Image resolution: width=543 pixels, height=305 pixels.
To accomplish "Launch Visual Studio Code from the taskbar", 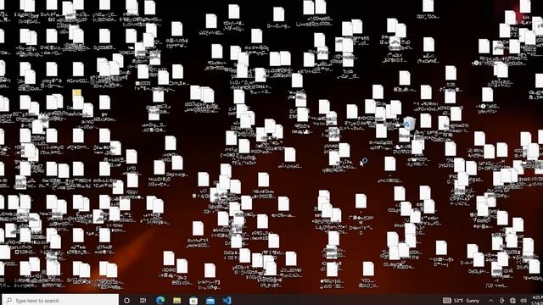I will tap(227, 300).
